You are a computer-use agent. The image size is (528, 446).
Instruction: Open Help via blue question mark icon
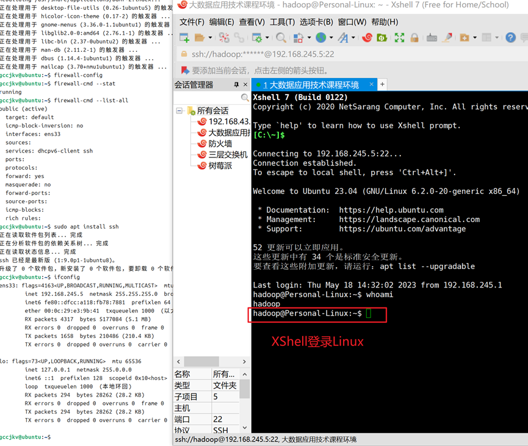pos(510,38)
